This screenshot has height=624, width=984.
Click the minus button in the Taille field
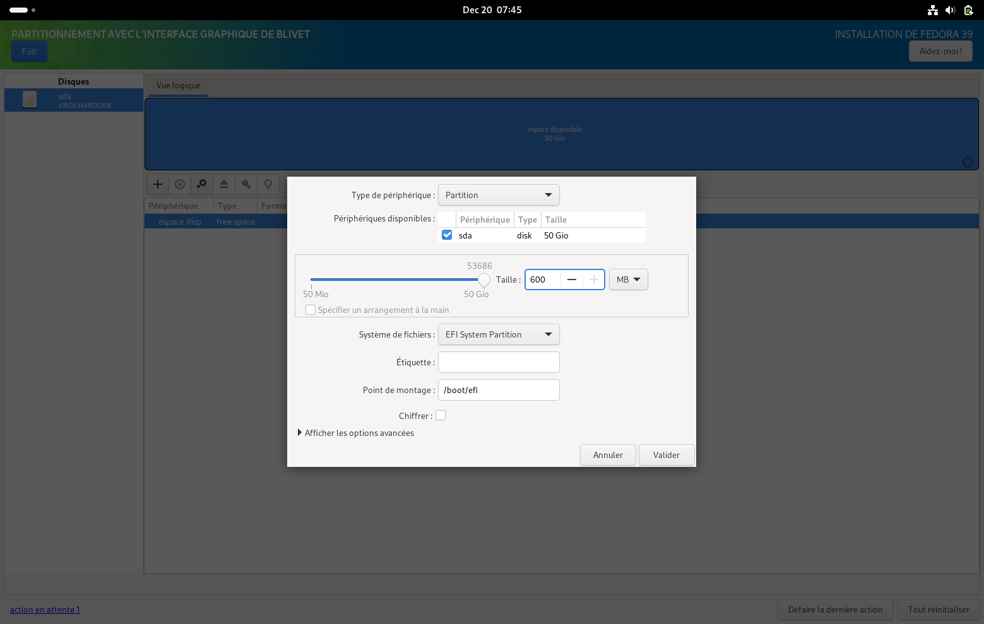(572, 280)
